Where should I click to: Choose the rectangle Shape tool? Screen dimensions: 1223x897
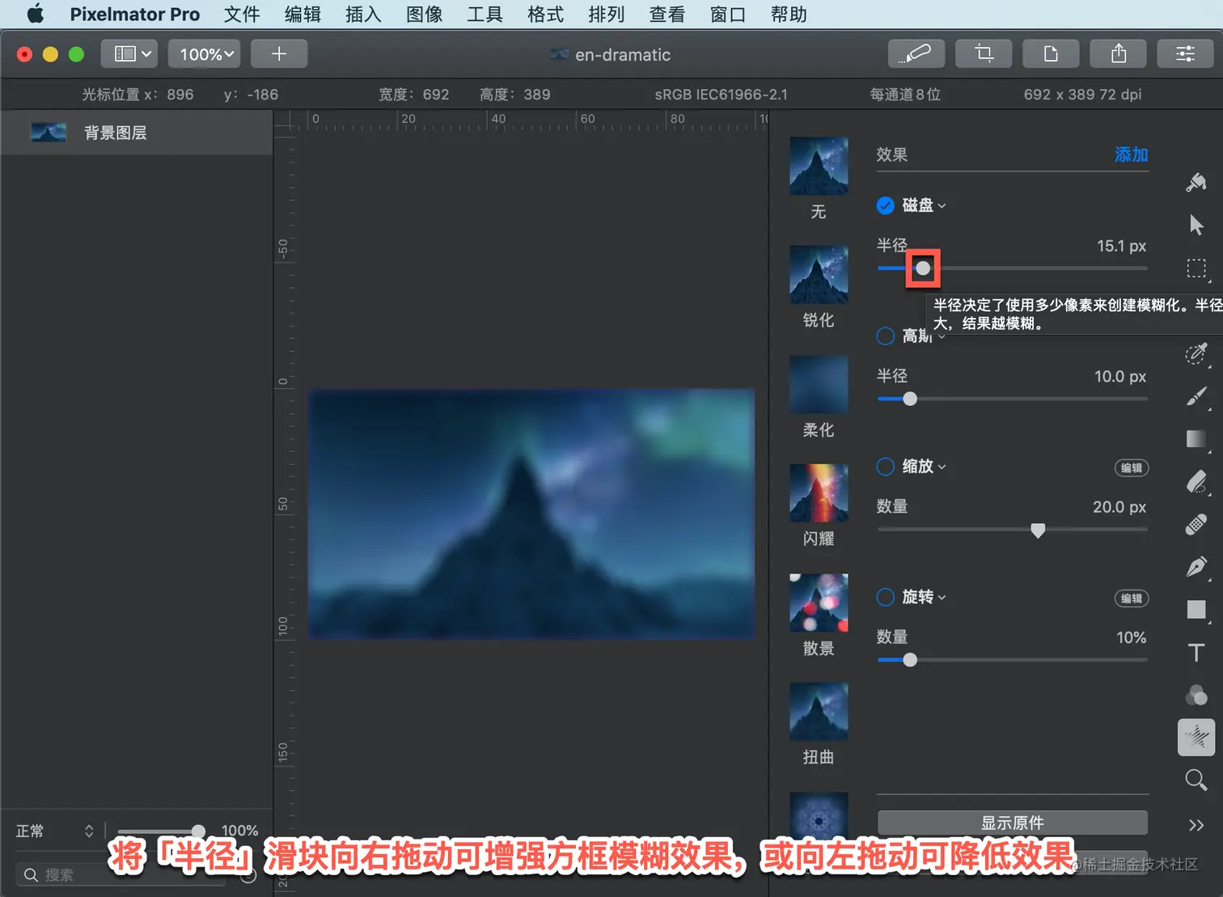[1197, 609]
